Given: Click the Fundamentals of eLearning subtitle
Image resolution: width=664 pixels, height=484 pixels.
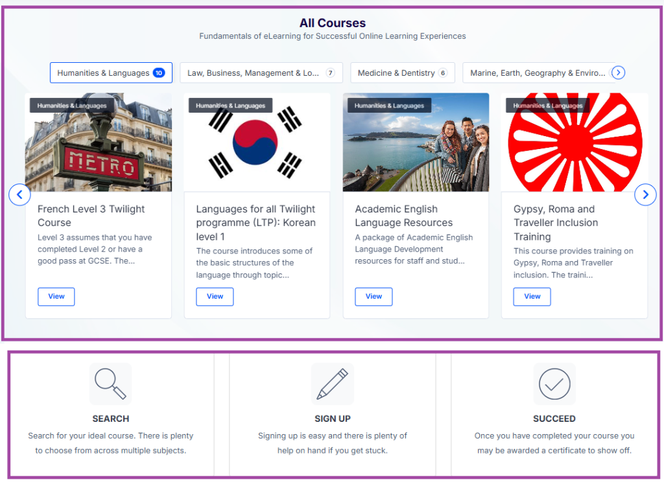Looking at the screenshot, I should pos(333,36).
